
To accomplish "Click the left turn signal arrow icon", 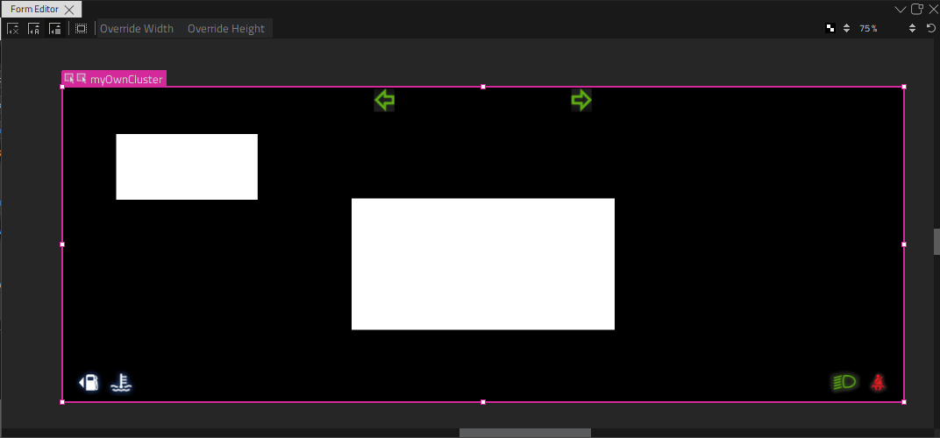I will [x=384, y=101].
